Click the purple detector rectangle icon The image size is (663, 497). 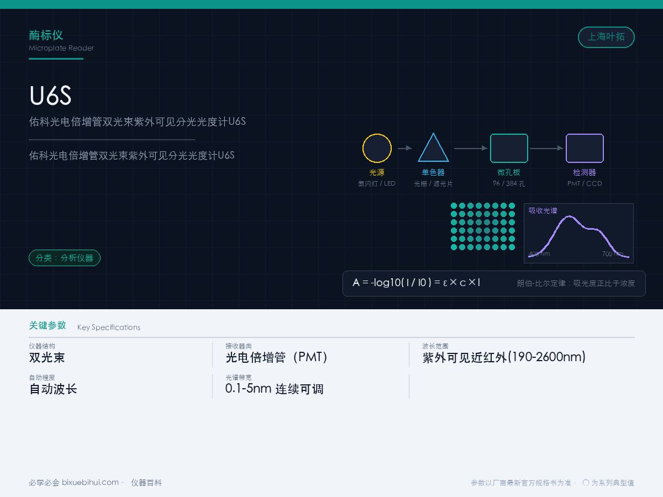point(585,148)
